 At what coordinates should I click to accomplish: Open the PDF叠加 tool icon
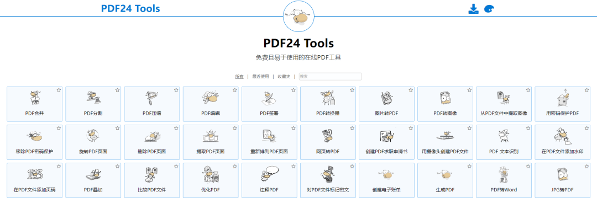tap(93, 174)
